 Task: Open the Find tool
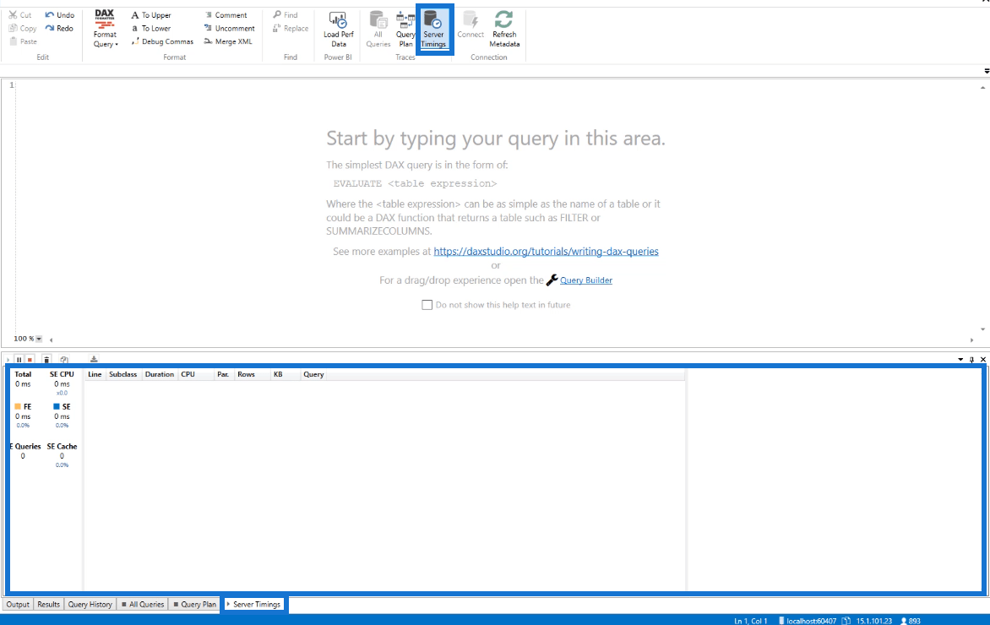pyautogui.click(x=286, y=14)
